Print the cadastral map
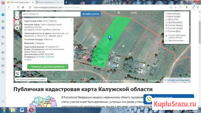201x113 pixels. click(17, 28)
